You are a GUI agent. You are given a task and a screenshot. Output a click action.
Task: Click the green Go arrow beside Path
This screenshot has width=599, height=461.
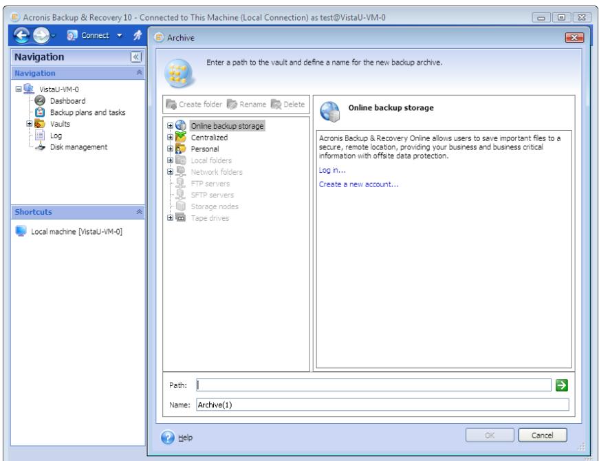[562, 385]
